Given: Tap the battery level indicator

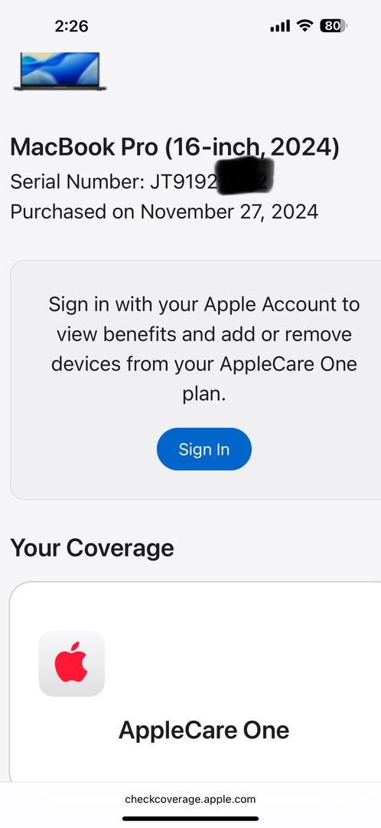Looking at the screenshot, I should click(x=333, y=25).
